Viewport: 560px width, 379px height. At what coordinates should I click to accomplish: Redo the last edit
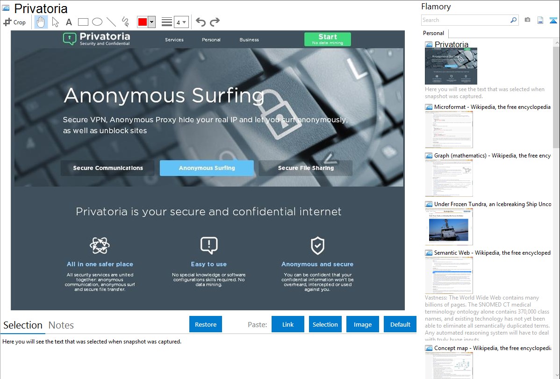[215, 22]
